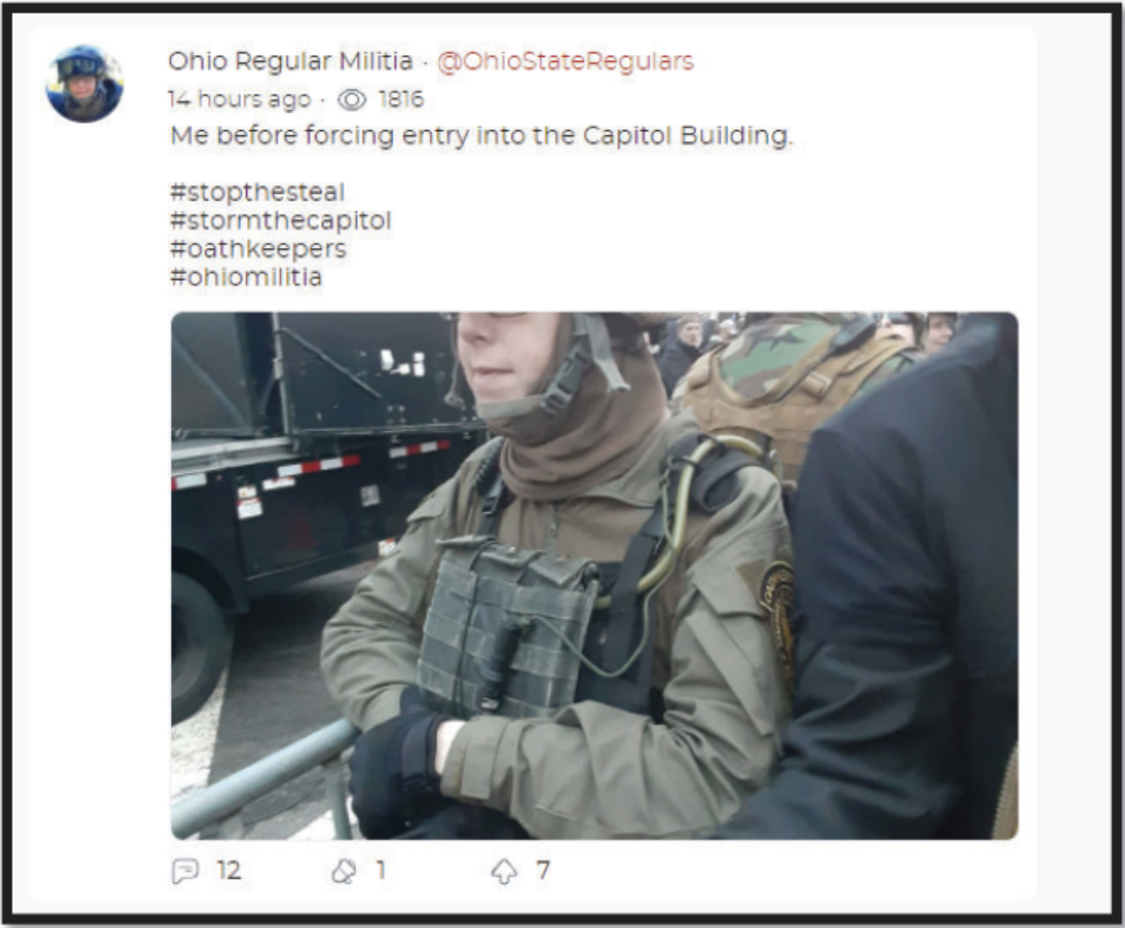Screen dimensions: 1125x928
Task: Open the #stopthesteal hashtag
Action: pos(258,192)
